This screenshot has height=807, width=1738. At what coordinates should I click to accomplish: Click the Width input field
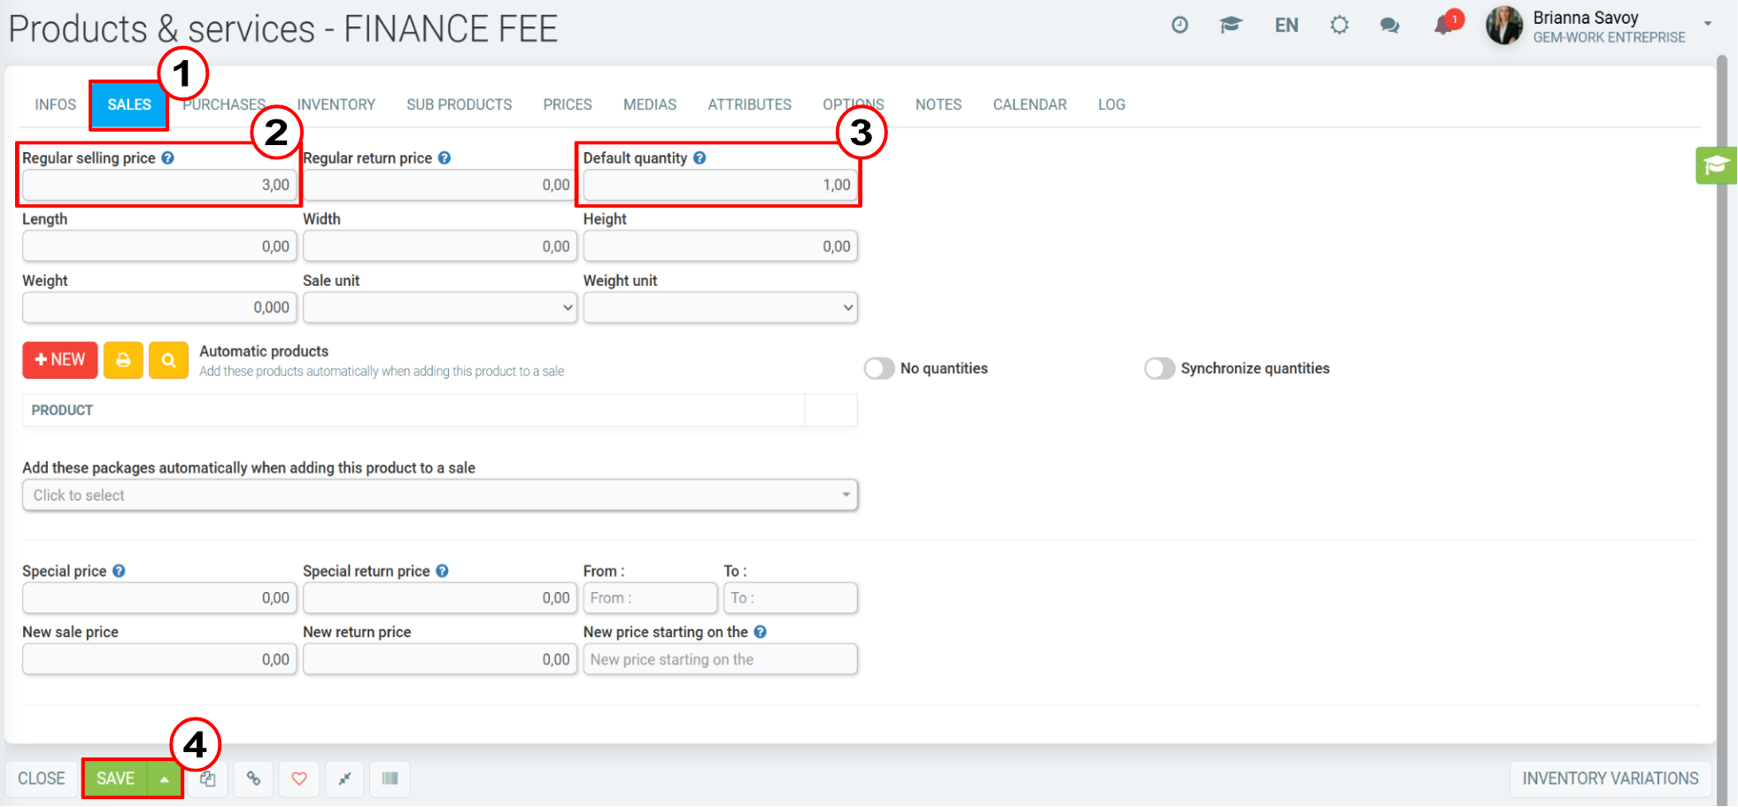coord(440,246)
